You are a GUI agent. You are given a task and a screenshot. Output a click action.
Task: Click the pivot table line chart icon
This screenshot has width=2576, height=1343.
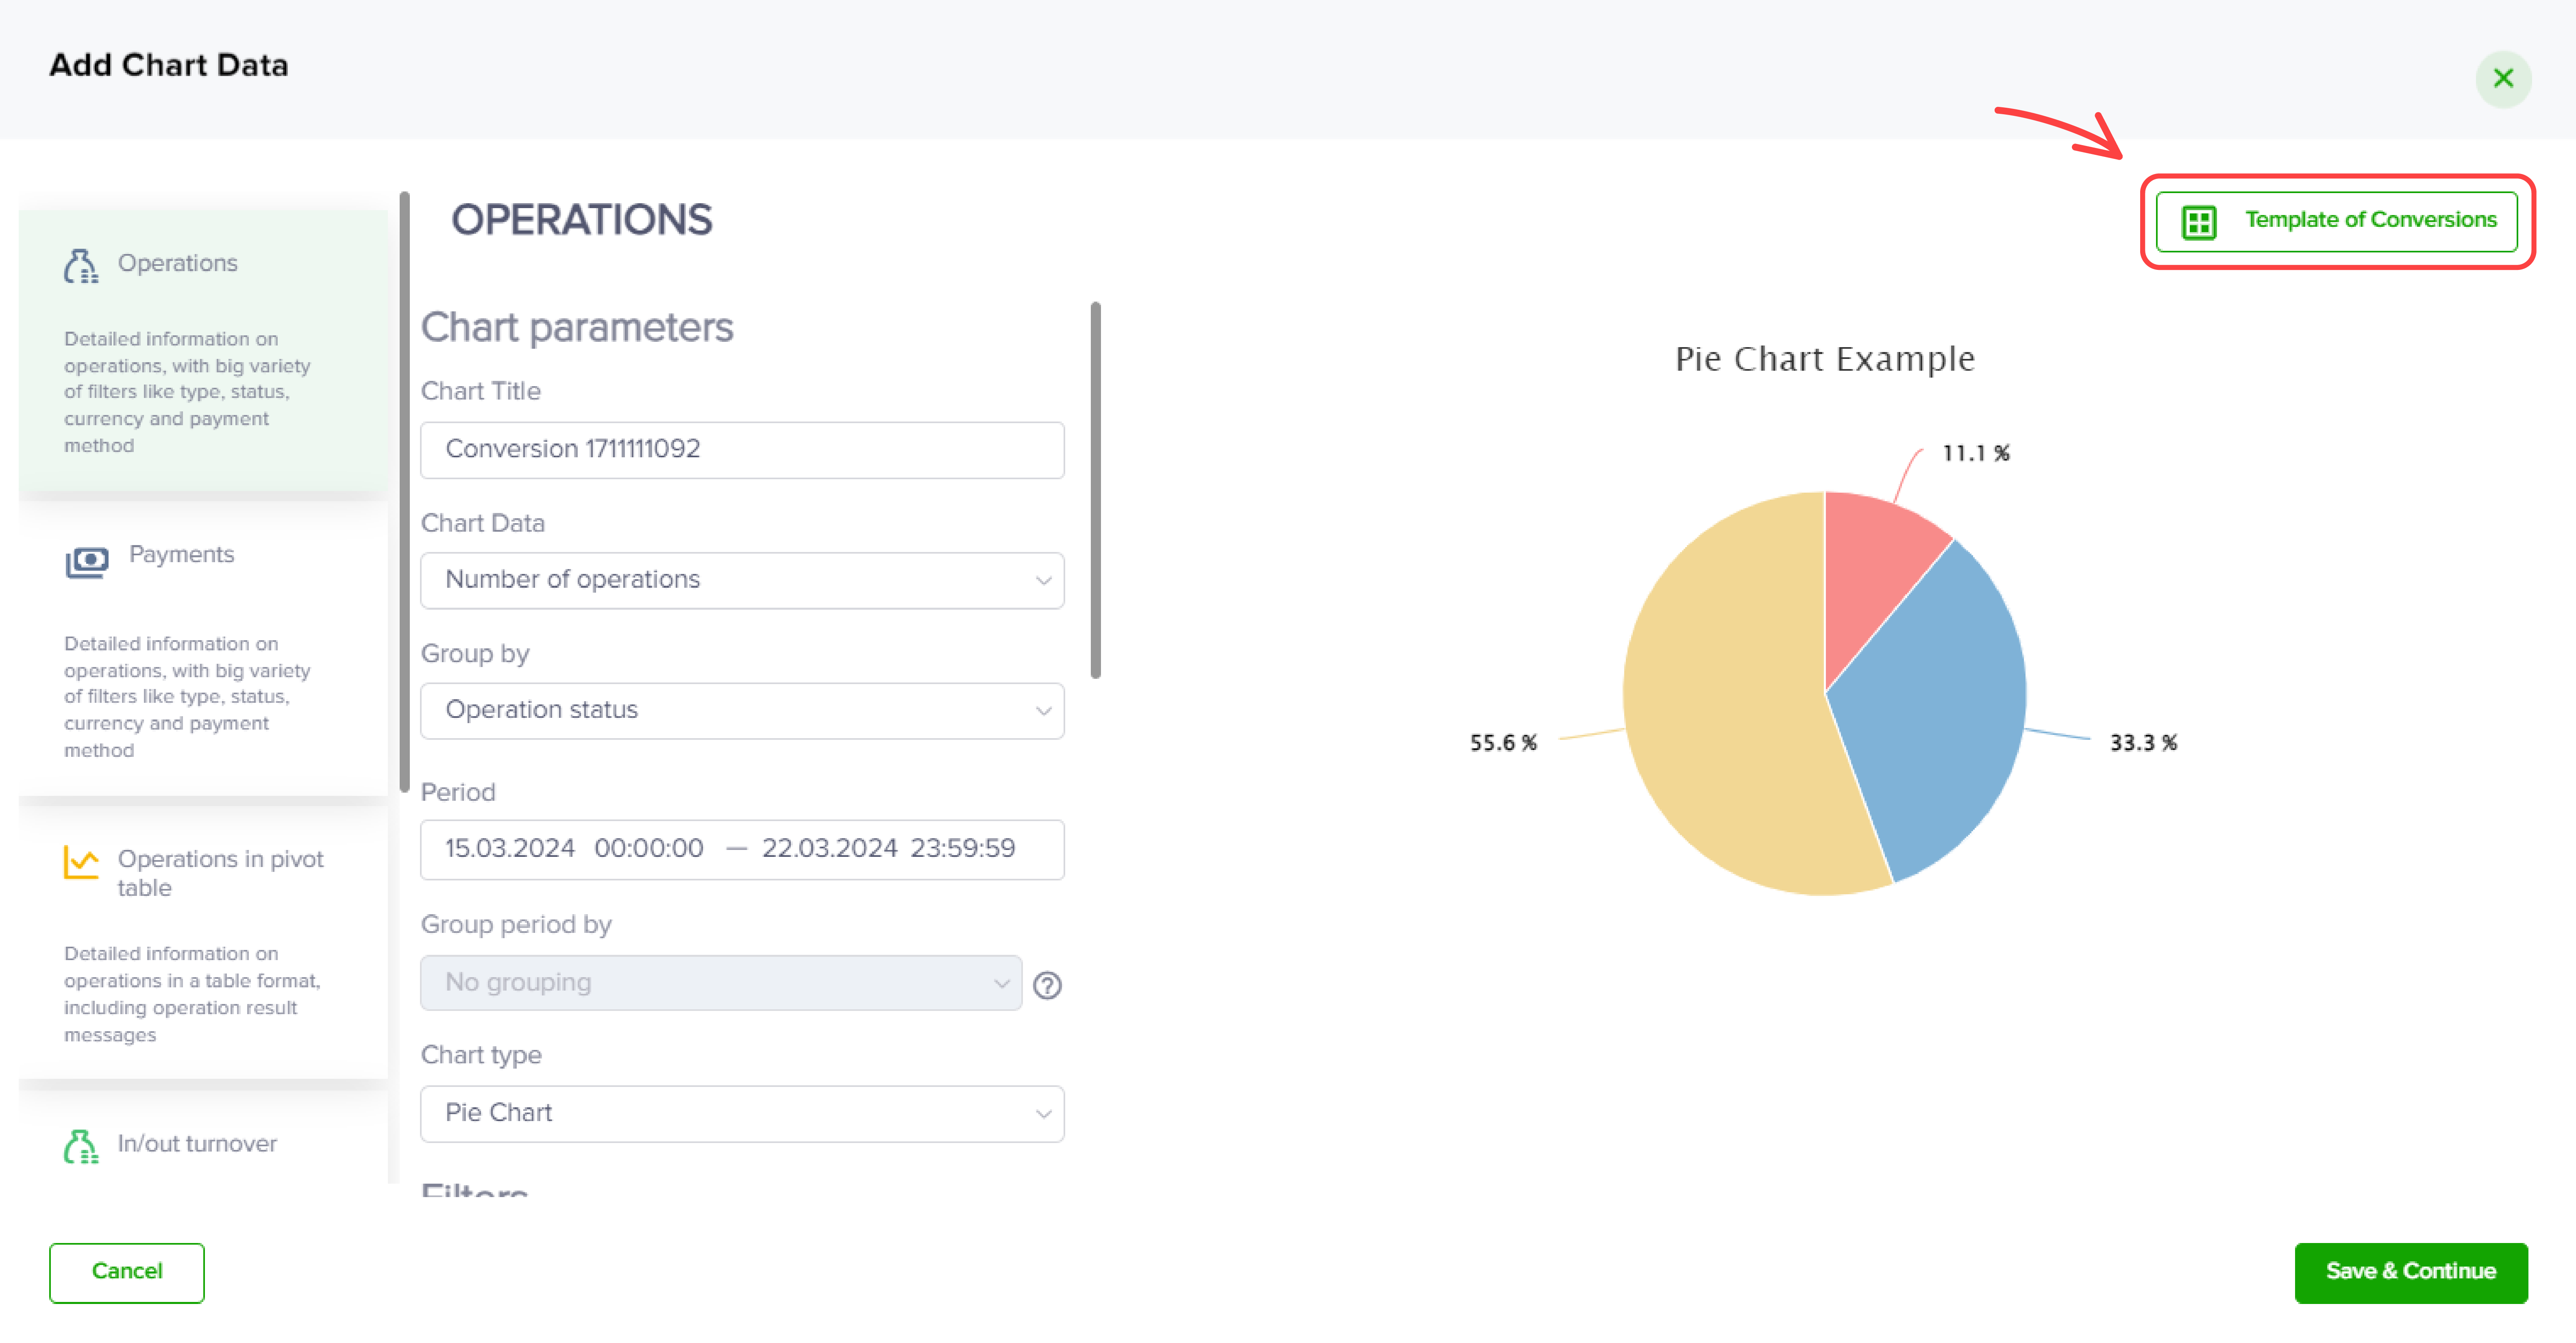(81, 862)
